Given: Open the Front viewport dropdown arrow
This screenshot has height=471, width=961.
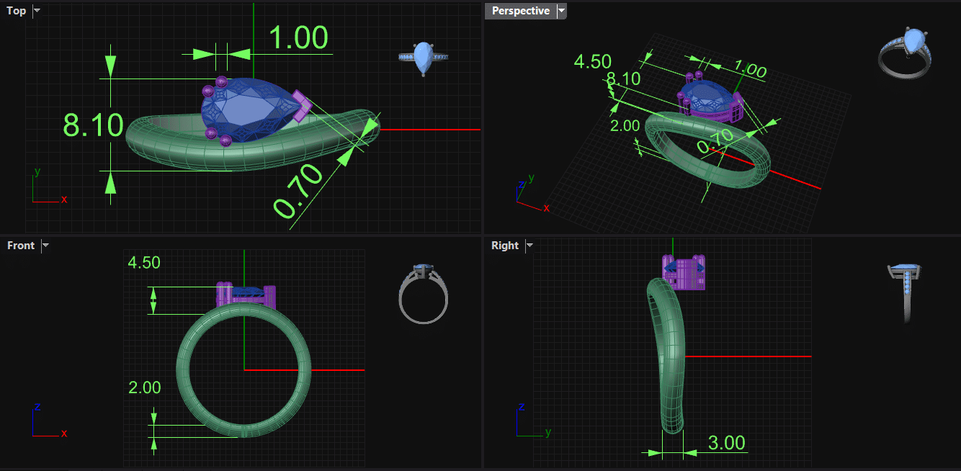Looking at the screenshot, I should tap(45, 246).
